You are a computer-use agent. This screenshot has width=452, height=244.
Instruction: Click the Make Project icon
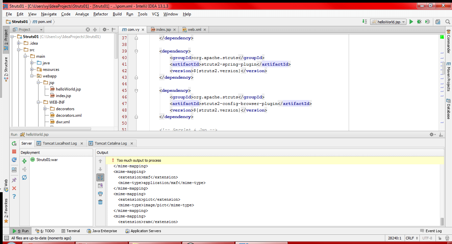(364, 22)
